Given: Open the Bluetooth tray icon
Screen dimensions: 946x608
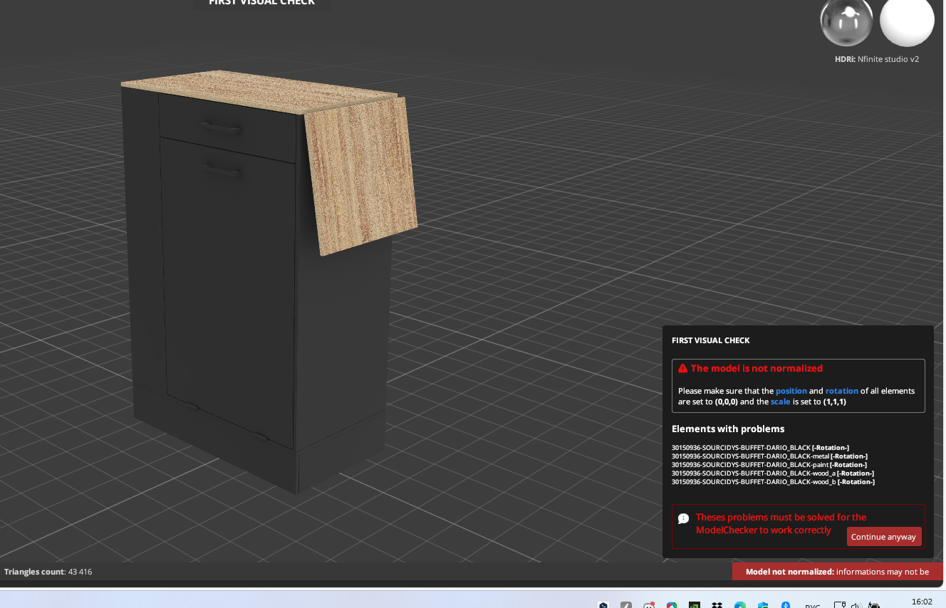Looking at the screenshot, I should coord(786,605).
